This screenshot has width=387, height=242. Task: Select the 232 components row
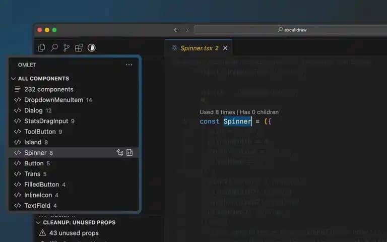(74, 89)
